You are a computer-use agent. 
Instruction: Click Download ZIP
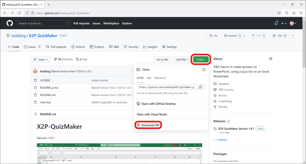click(148, 125)
